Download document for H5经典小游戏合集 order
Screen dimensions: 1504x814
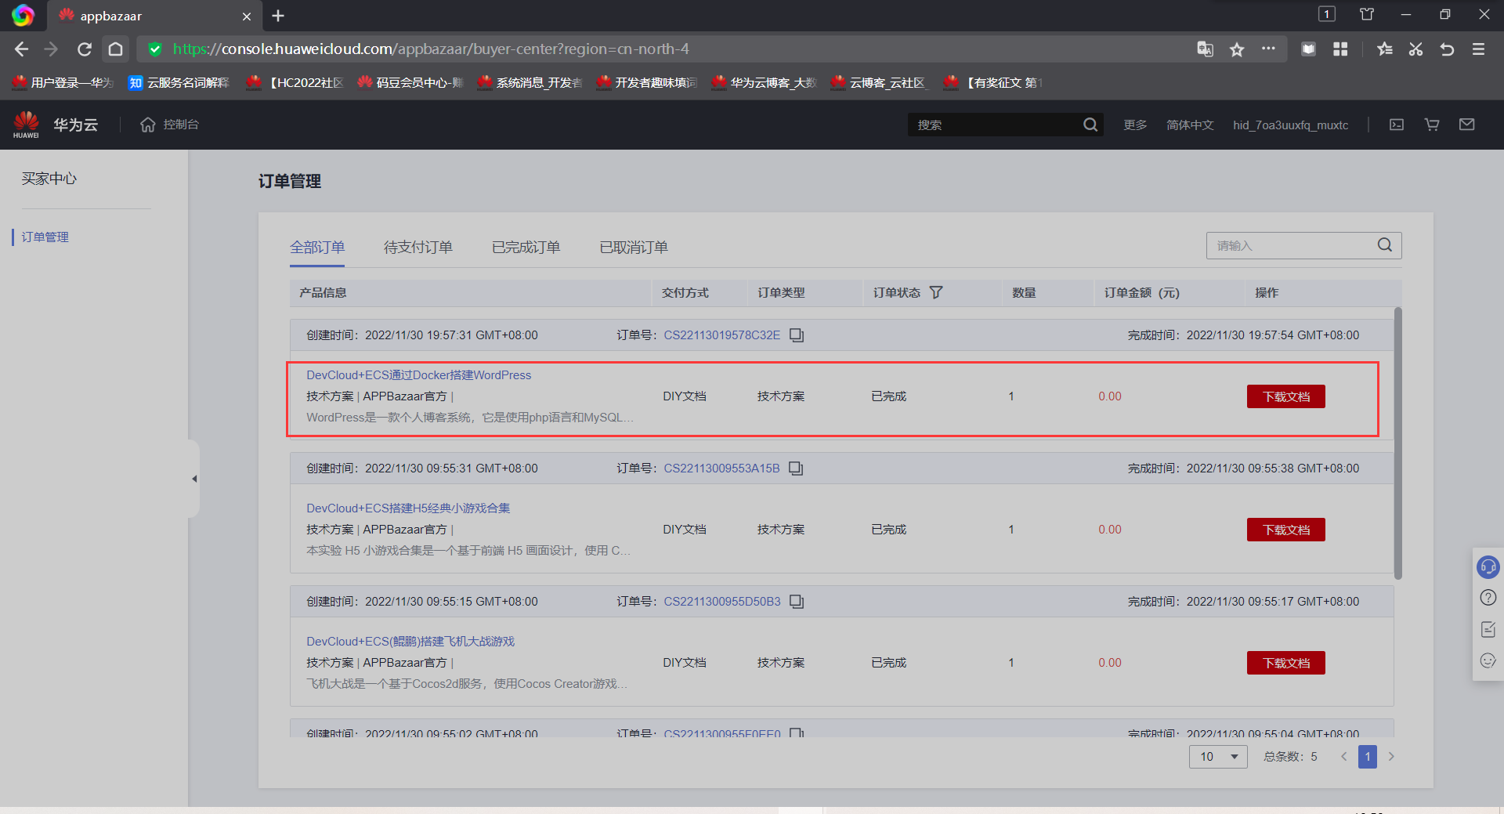pyautogui.click(x=1286, y=530)
